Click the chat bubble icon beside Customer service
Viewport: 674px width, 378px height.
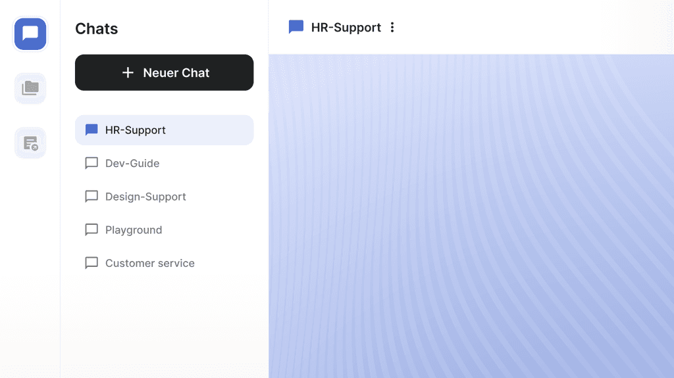[91, 263]
